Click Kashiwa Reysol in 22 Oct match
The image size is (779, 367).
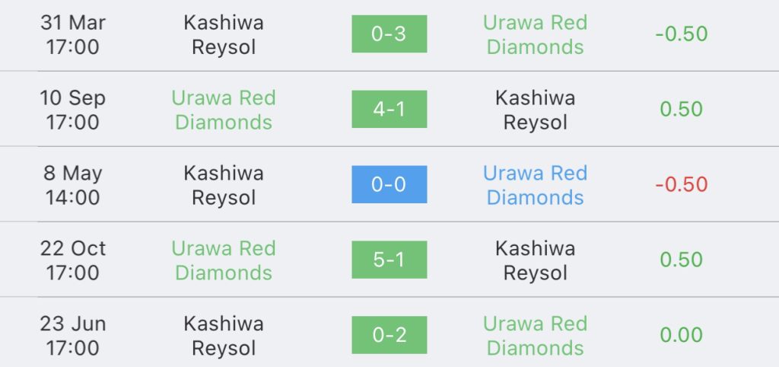[535, 260]
